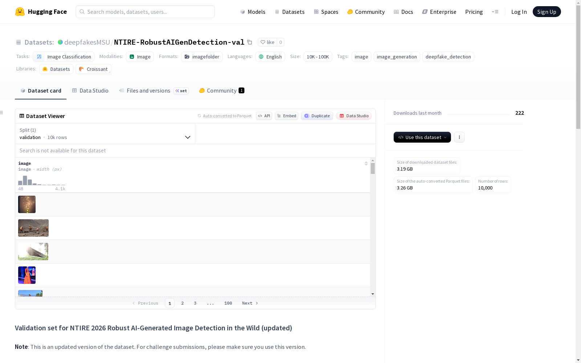Select the Image modality tag
Screen dimensions: 581x363
pos(140,57)
